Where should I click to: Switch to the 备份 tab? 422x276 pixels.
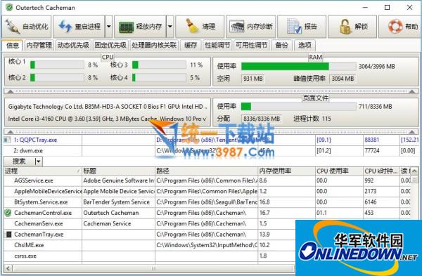tap(281, 45)
